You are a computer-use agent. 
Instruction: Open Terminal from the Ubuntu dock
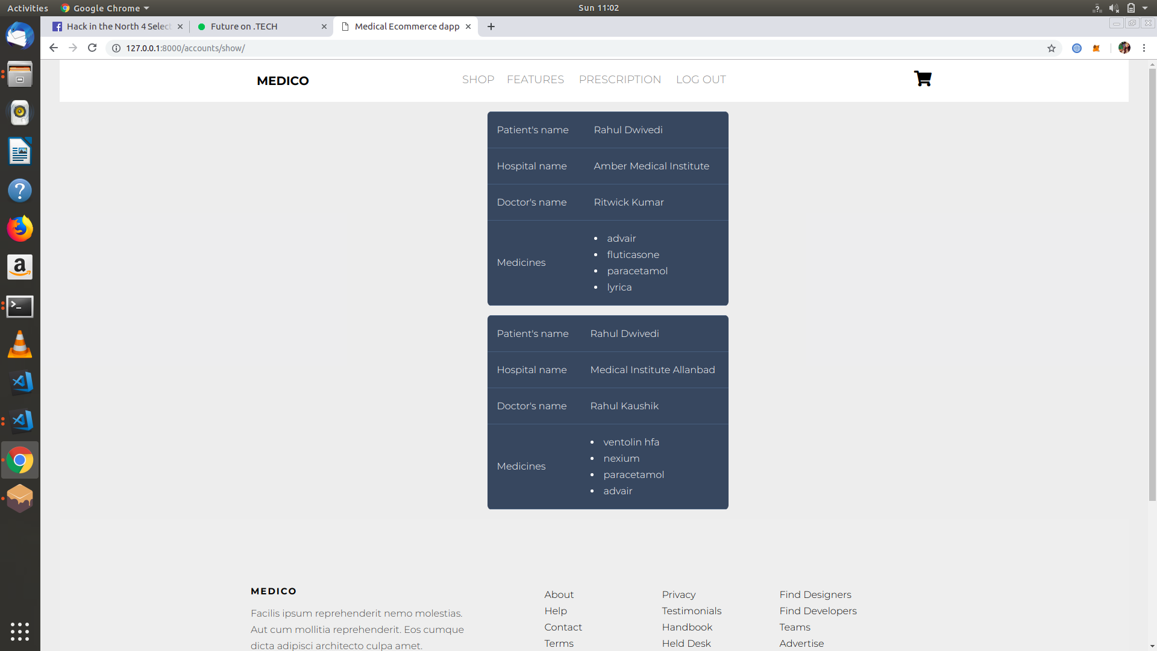click(x=20, y=306)
